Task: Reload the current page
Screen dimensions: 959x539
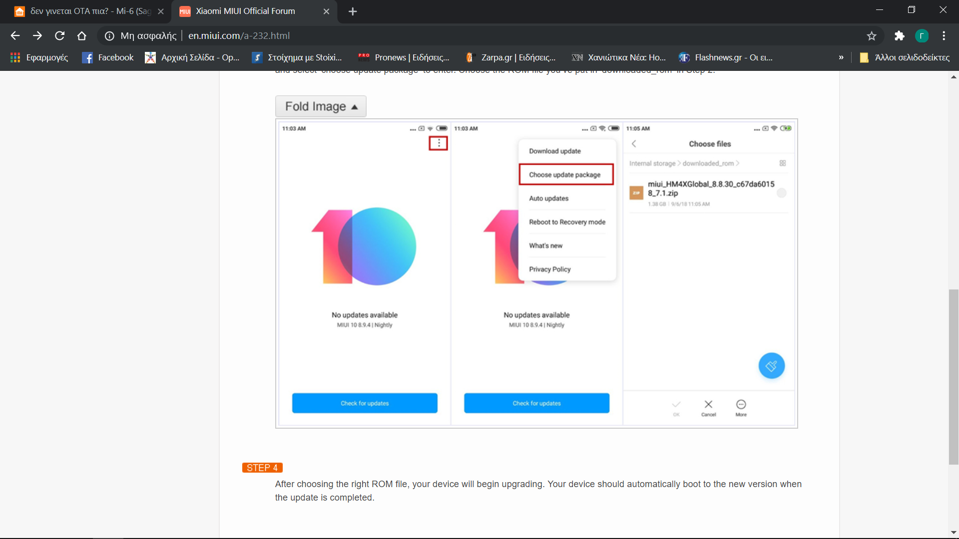Action: (x=59, y=35)
